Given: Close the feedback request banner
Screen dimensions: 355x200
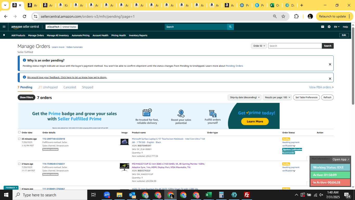Looking at the screenshot, I should pos(330,79).
